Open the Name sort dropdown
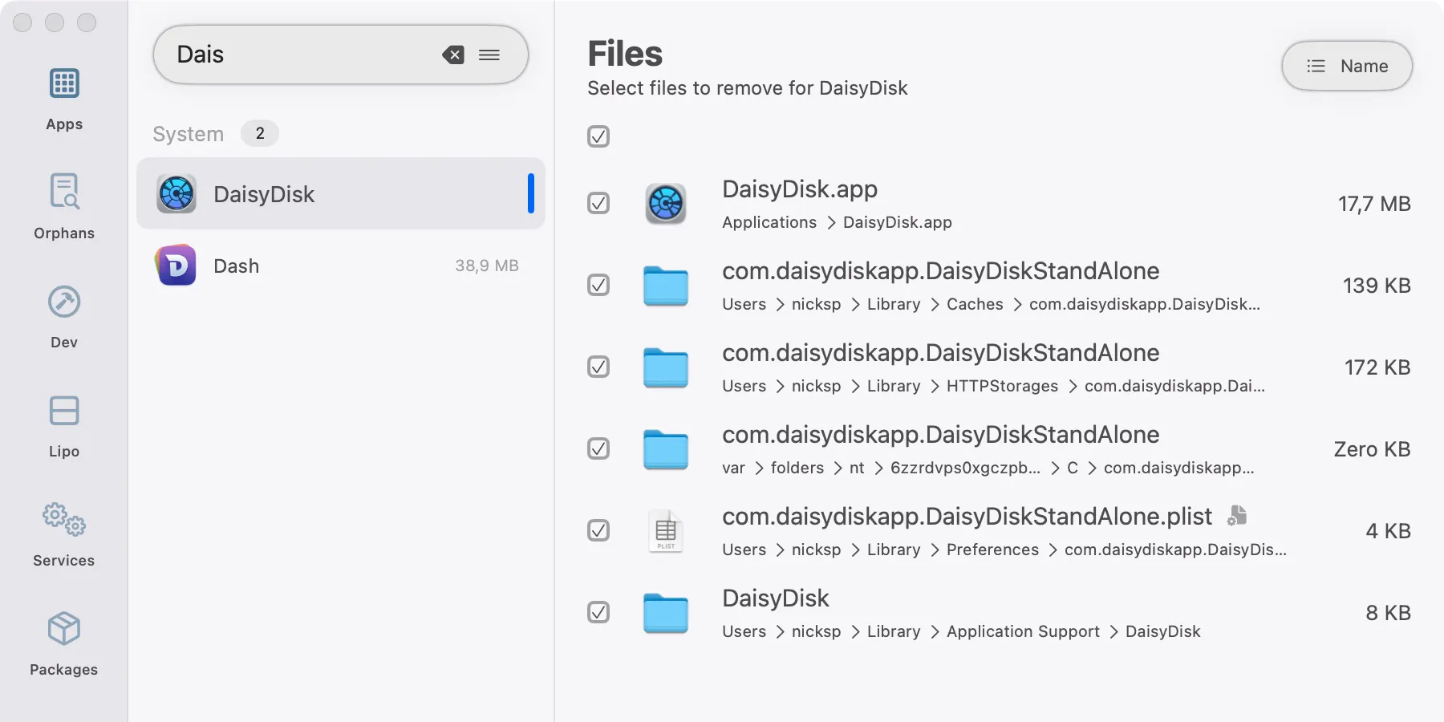1444x722 pixels. 1347,66
